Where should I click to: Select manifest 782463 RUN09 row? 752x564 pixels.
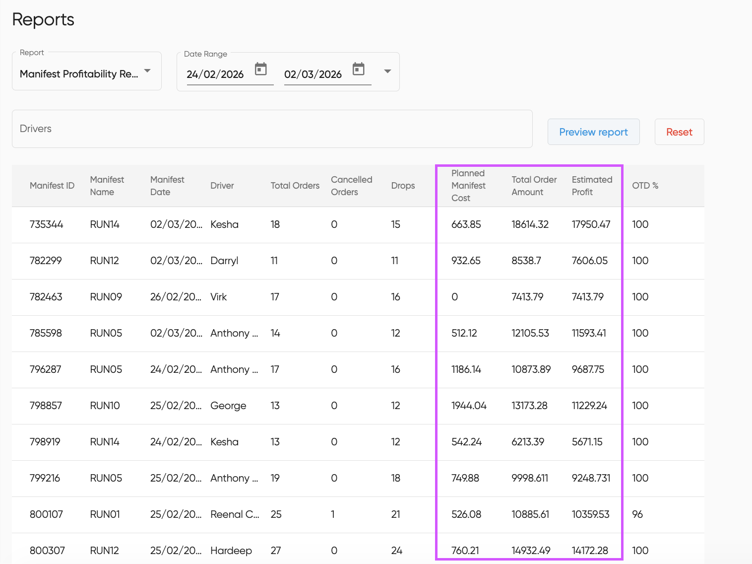(x=47, y=297)
